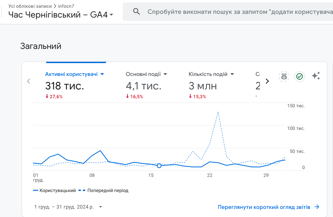Switch to the '3 млн' event count tab
333x217 pixels.
[x=203, y=86]
